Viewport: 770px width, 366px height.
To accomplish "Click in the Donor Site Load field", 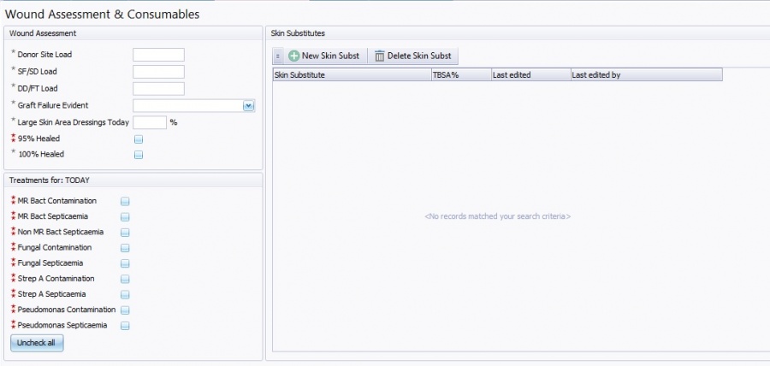I will (x=158, y=55).
